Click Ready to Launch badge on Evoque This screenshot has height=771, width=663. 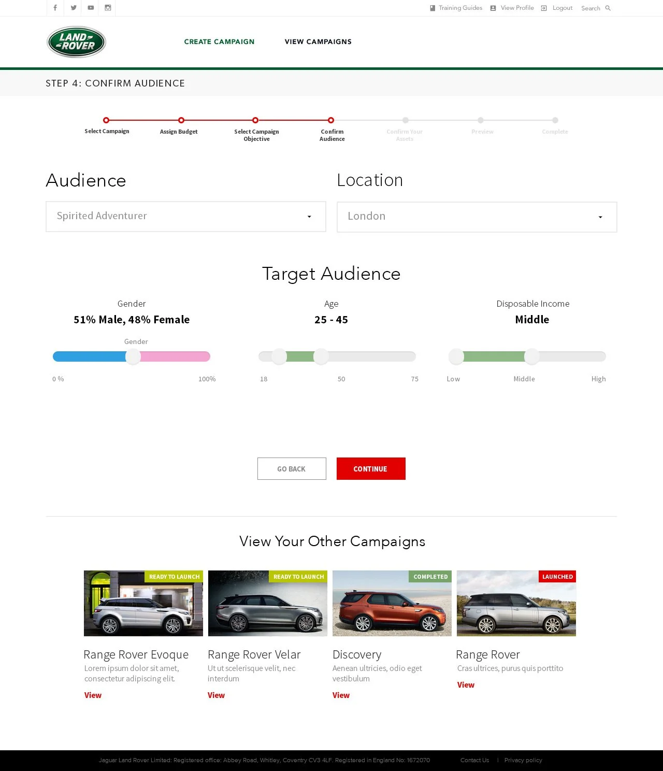pyautogui.click(x=174, y=577)
